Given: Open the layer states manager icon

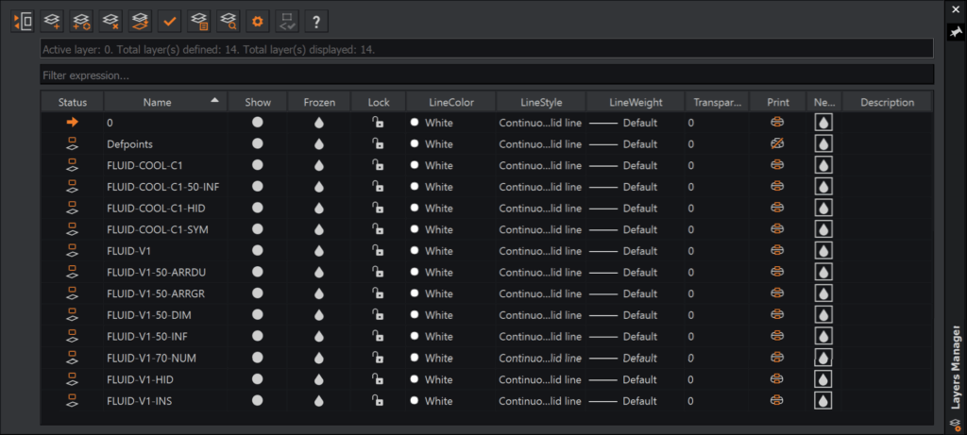Looking at the screenshot, I should (x=198, y=20).
